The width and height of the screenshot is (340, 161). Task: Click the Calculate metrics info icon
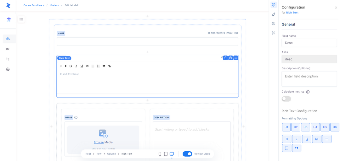(x=308, y=92)
